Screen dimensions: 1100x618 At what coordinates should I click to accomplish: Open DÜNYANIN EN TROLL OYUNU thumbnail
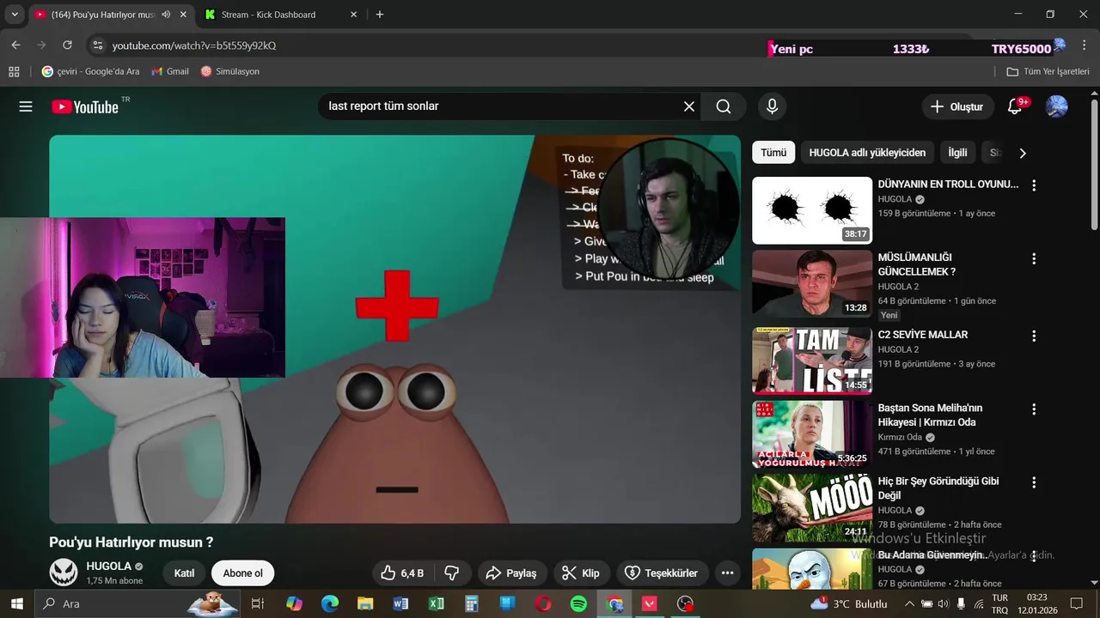(812, 210)
